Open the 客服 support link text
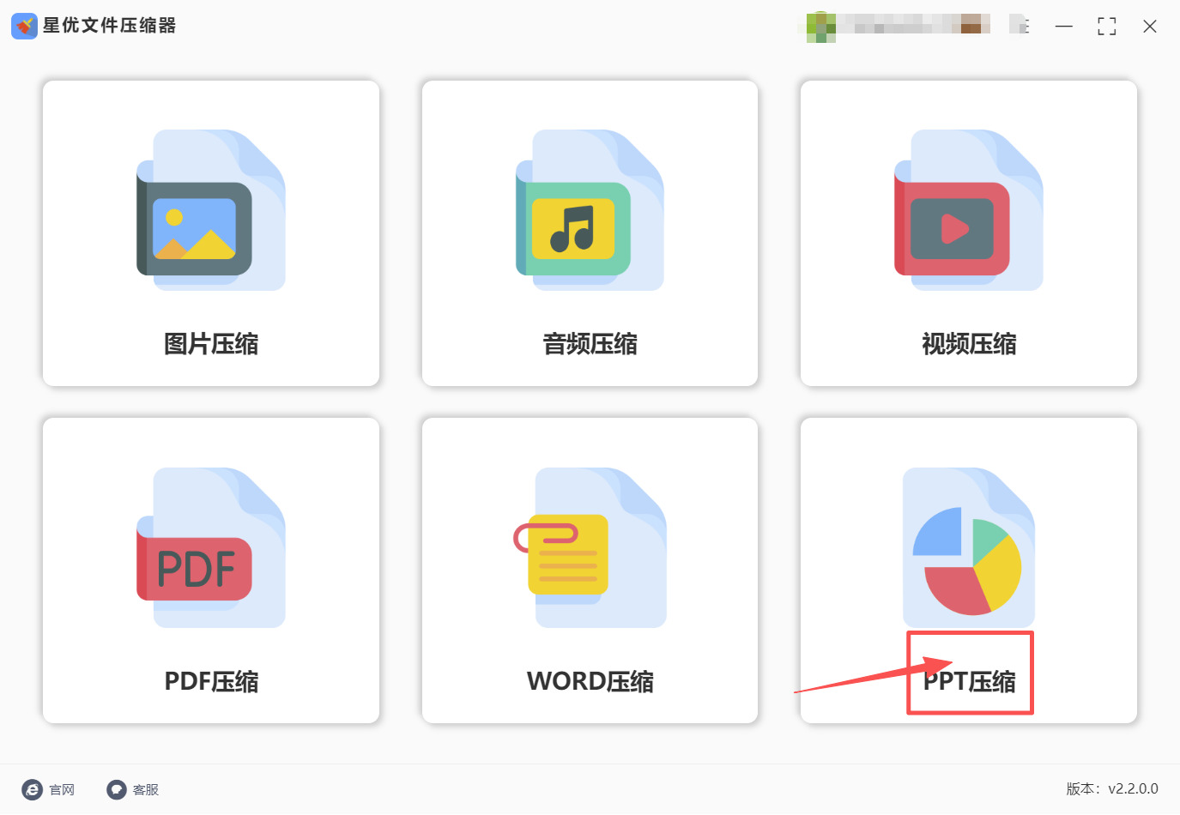This screenshot has height=815, width=1180. 146,790
